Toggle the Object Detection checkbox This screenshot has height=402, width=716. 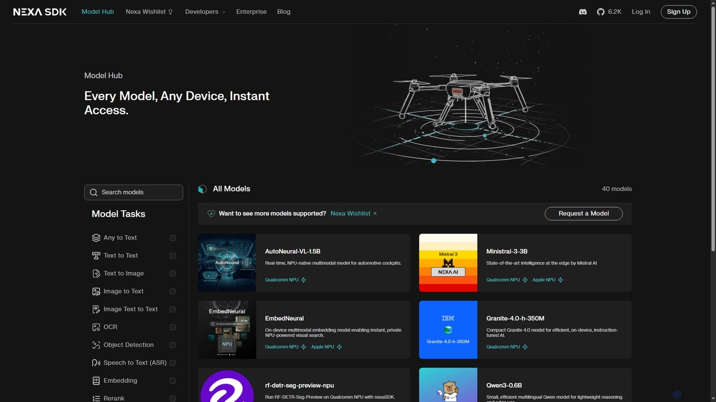[x=173, y=345]
